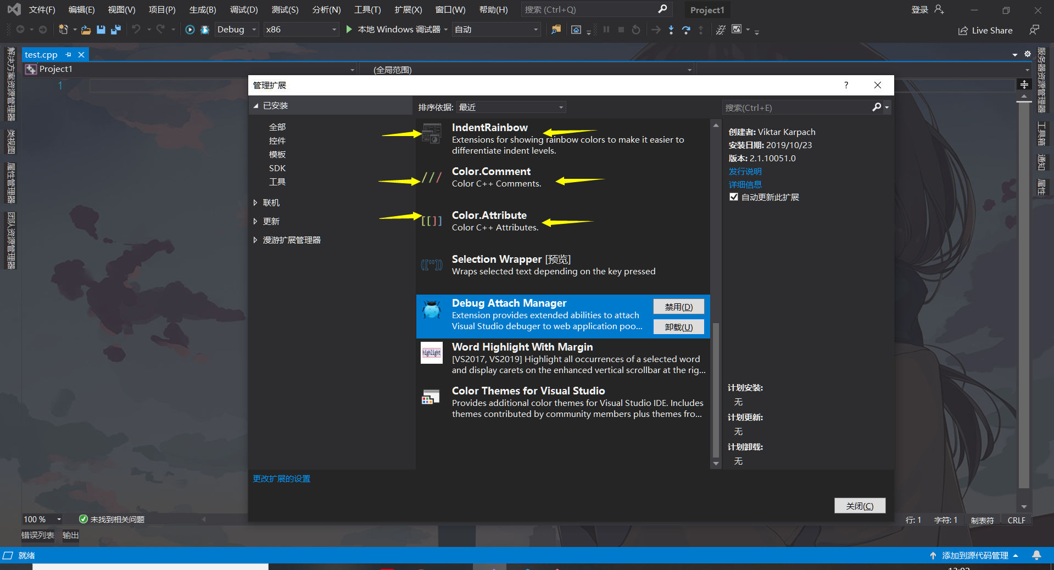Open Live Share from the top right
Image resolution: width=1054 pixels, height=570 pixels.
985,30
